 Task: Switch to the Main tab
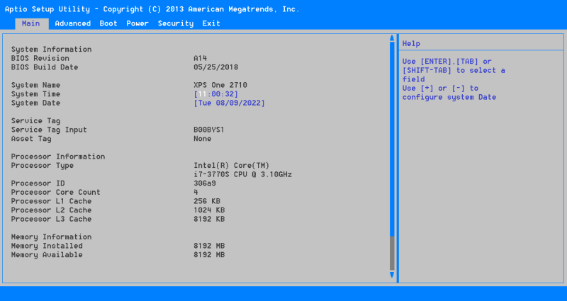tap(31, 24)
